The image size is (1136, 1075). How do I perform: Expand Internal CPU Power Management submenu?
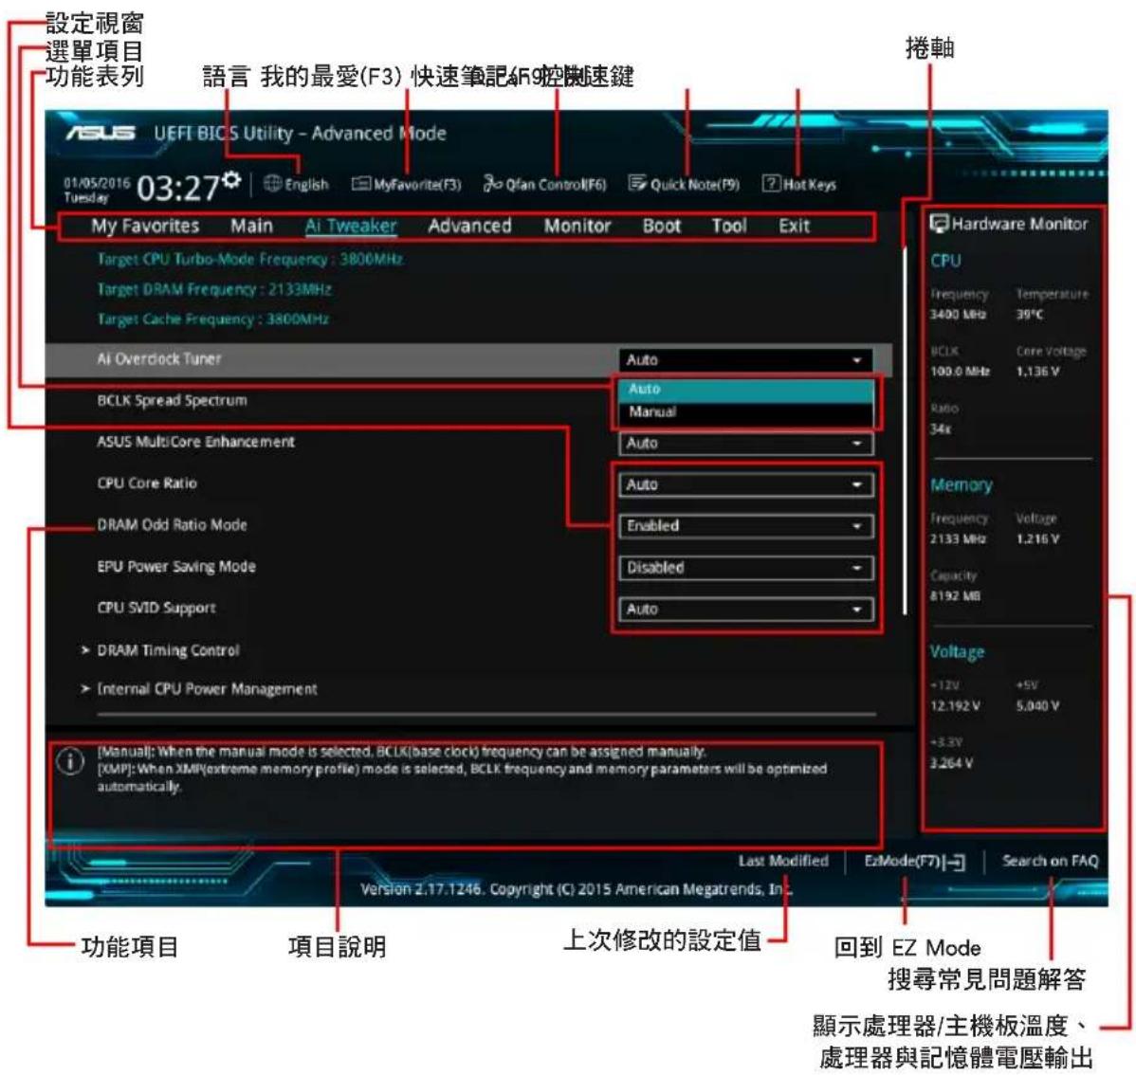pyautogui.click(x=208, y=689)
